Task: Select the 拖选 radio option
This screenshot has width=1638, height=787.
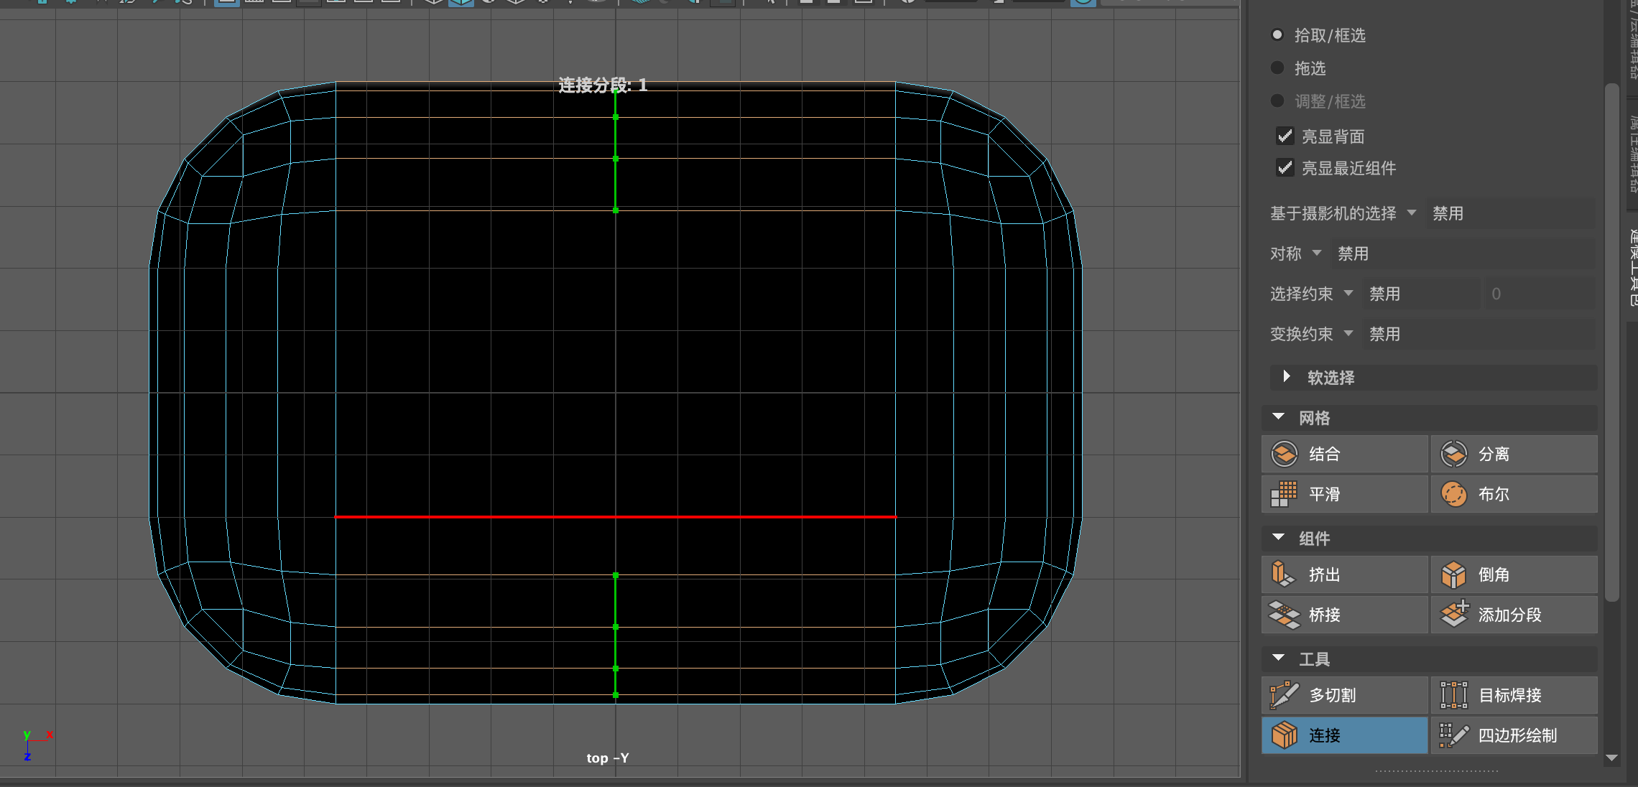Action: (1277, 67)
